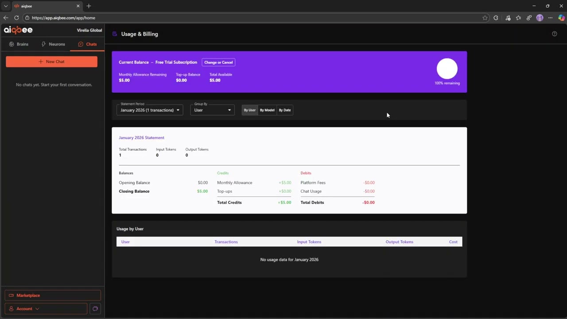Sort by the Transactions column header
This screenshot has height=319, width=567.
click(x=226, y=242)
